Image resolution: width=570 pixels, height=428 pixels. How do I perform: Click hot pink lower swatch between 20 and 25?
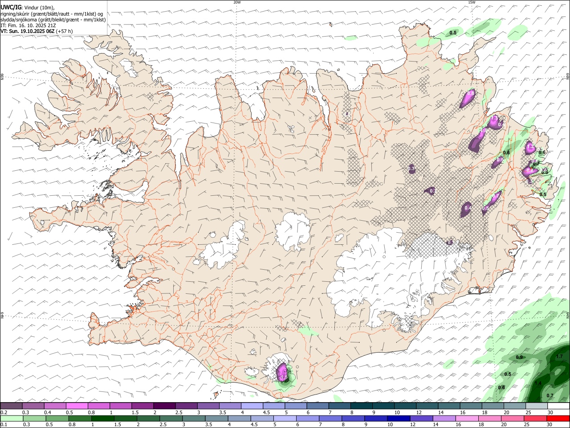[513, 418]
